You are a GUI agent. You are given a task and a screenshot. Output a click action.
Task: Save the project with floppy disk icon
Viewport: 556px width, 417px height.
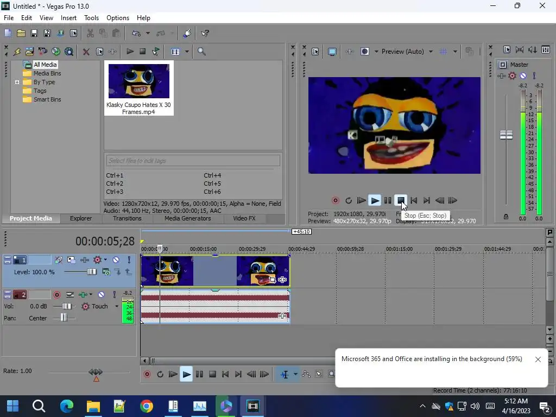34,33
